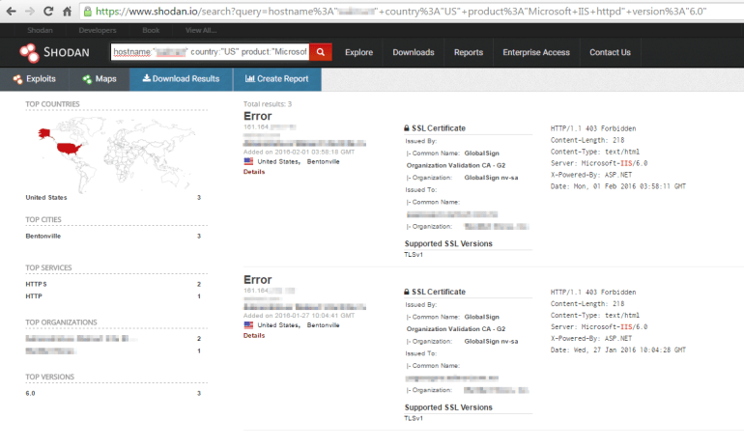
Task: Open the Exploits tab
Action: pos(35,79)
